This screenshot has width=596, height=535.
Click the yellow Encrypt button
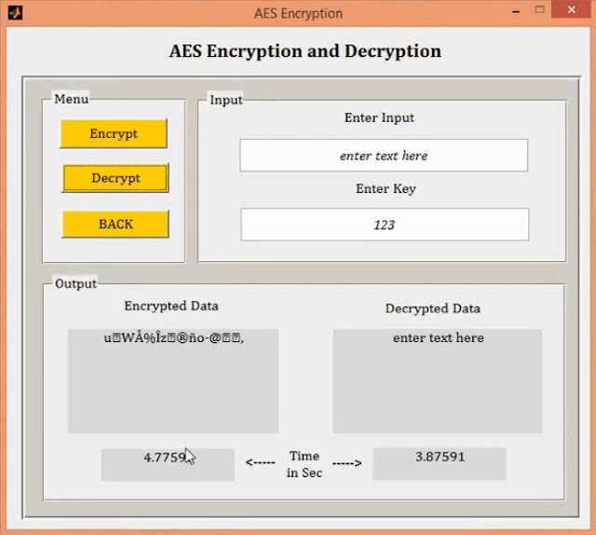(114, 133)
